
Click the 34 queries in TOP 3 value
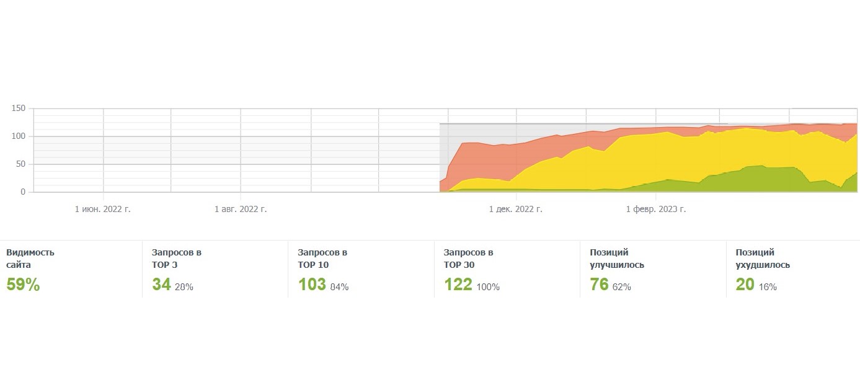pyautogui.click(x=161, y=285)
